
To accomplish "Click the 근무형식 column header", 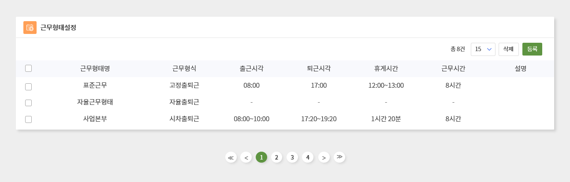I will (x=184, y=68).
